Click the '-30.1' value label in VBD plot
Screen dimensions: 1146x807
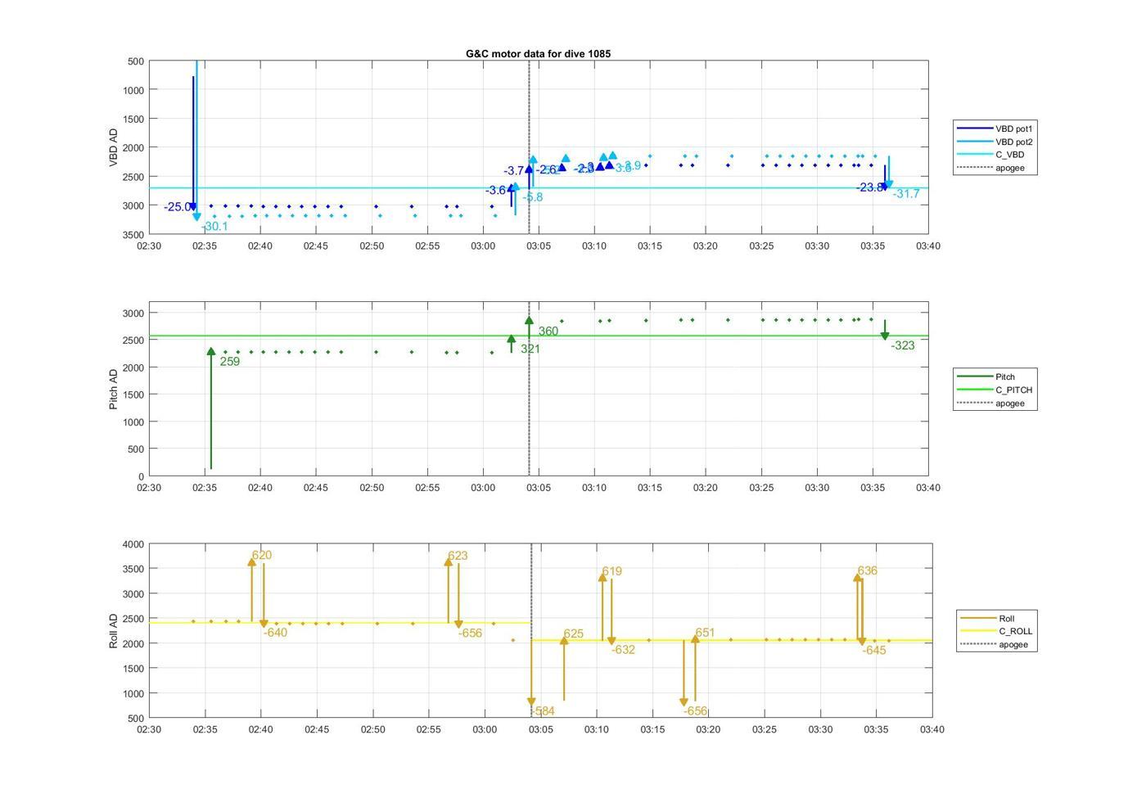tap(214, 227)
